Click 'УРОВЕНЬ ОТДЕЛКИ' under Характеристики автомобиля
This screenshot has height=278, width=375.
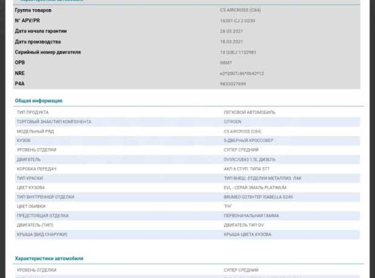point(36,270)
